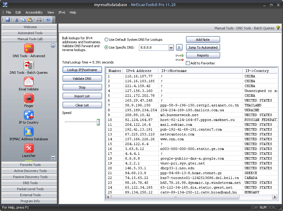The height and width of the screenshot is (211, 283).
Task: Select the netscantools.com hostname row
Action: (x=192, y=134)
